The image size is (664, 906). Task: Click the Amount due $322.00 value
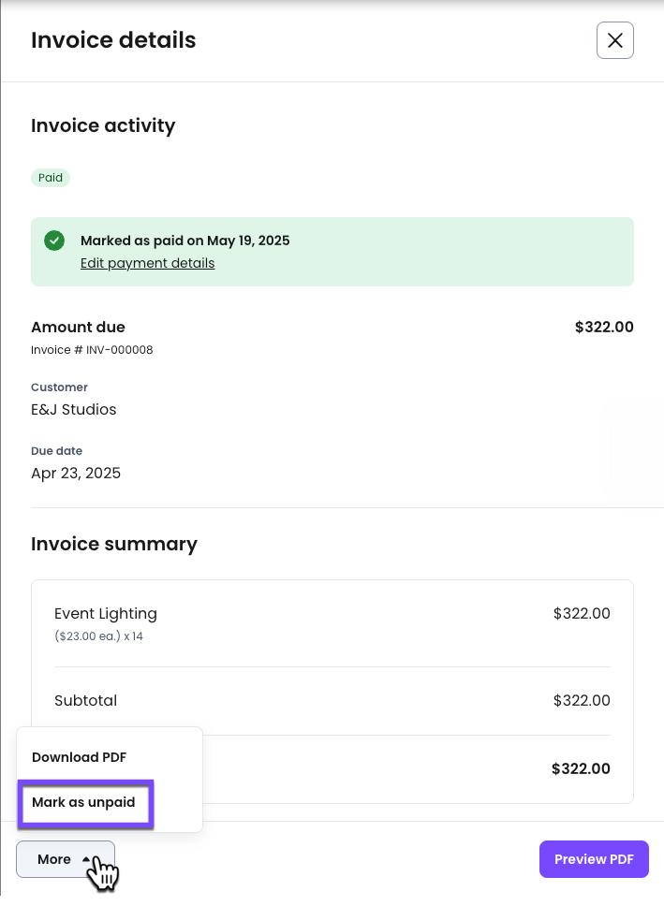tap(604, 327)
